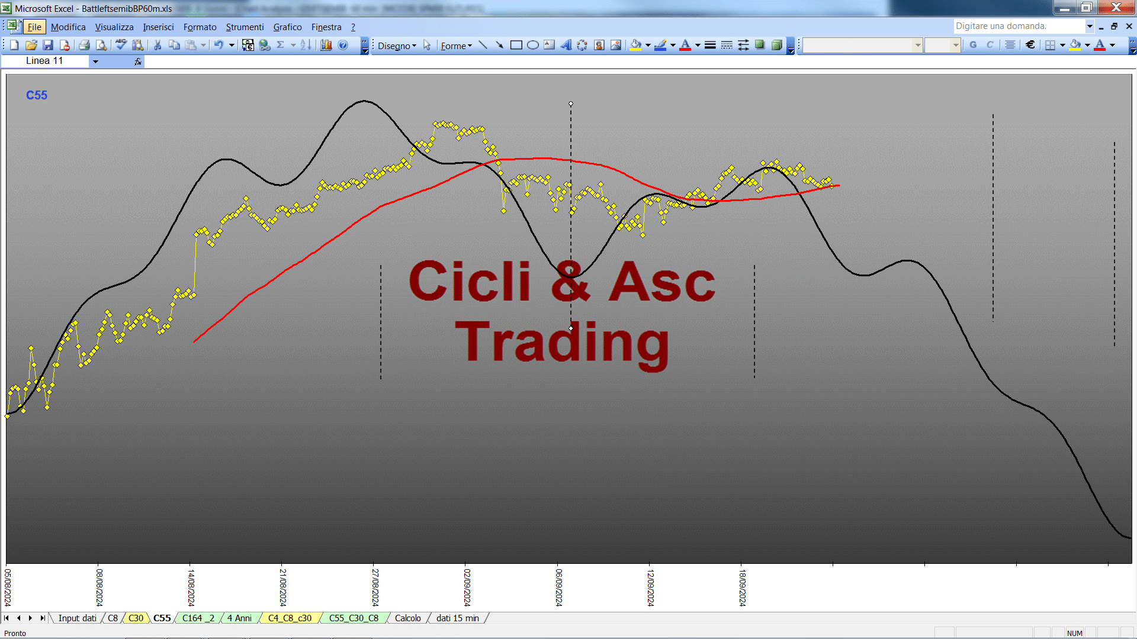
Task: Undo the last action
Action: (219, 45)
